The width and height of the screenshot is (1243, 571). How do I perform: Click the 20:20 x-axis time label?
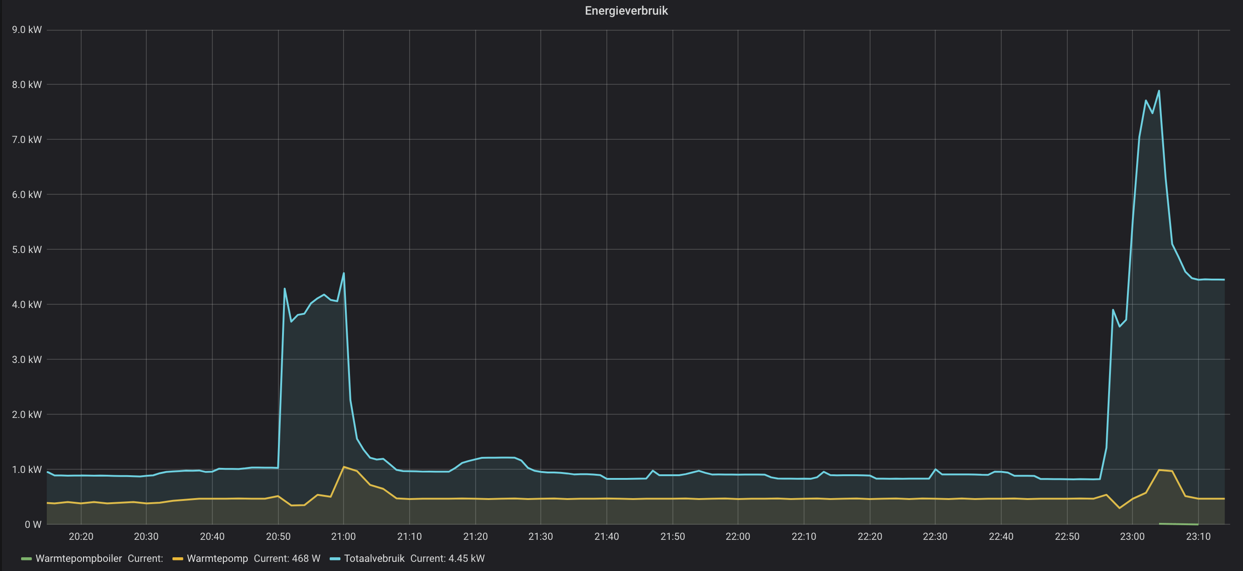pos(81,536)
